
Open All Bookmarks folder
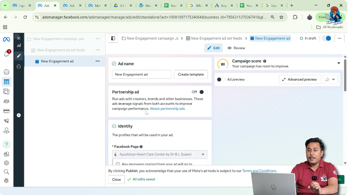[x=329, y=27]
